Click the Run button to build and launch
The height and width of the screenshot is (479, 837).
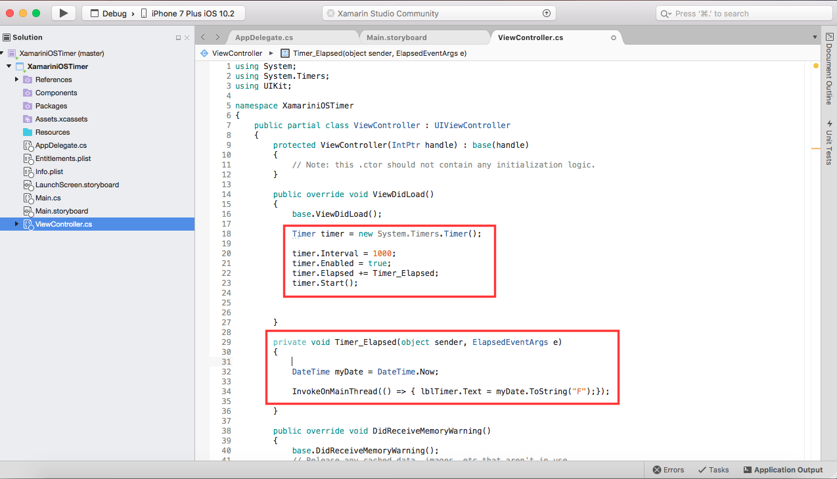click(62, 12)
